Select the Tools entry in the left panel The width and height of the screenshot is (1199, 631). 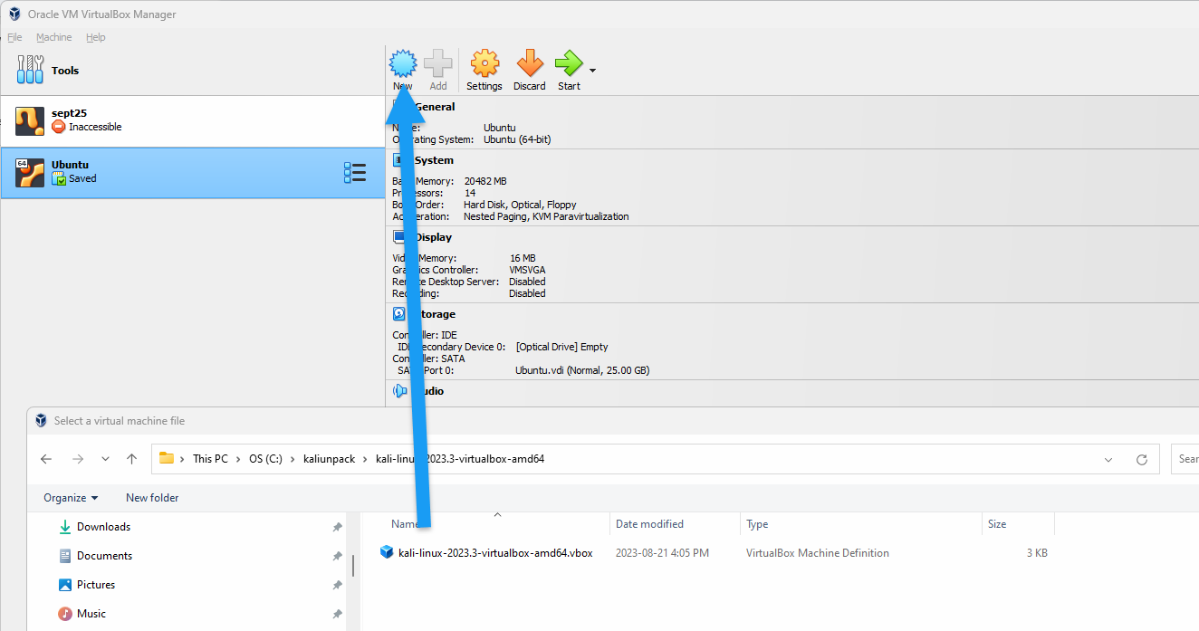[x=193, y=71]
